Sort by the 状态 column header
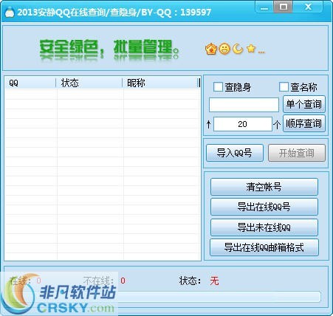 click(x=89, y=83)
